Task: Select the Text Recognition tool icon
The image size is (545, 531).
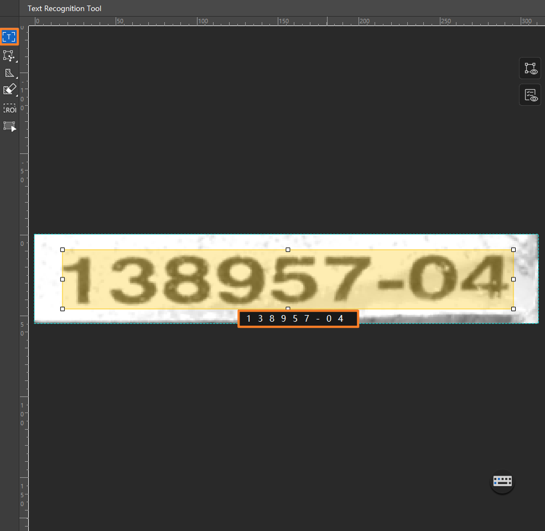Action: click(9, 37)
